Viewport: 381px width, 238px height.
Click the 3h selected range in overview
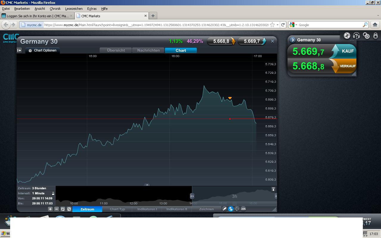click(x=235, y=196)
